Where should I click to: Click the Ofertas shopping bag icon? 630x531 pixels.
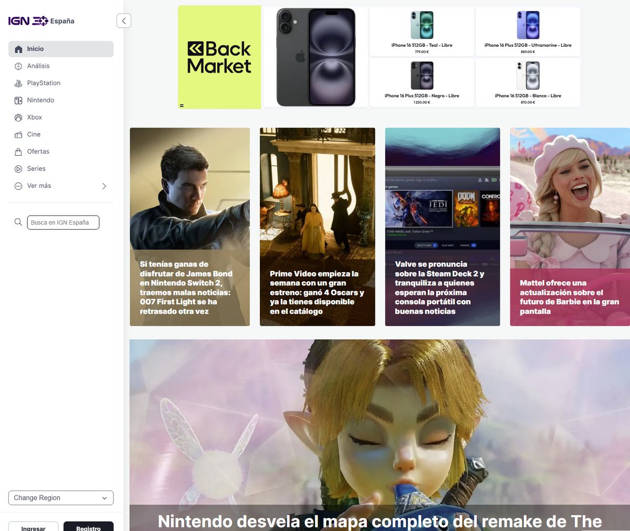pyautogui.click(x=18, y=152)
